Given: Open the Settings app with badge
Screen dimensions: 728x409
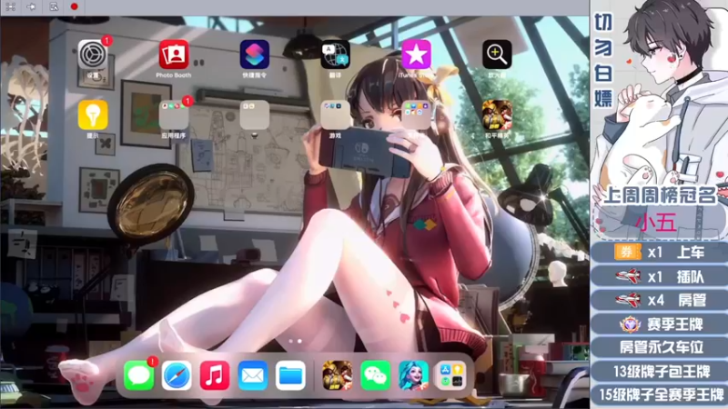Looking at the screenshot, I should pos(93,55).
